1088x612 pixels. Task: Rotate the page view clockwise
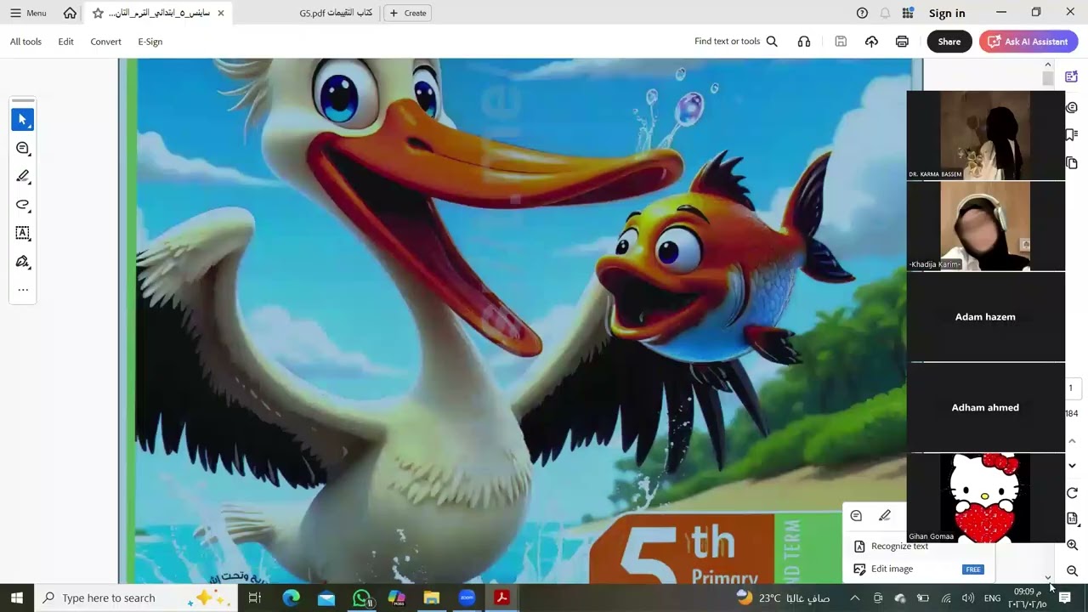pyautogui.click(x=1072, y=493)
